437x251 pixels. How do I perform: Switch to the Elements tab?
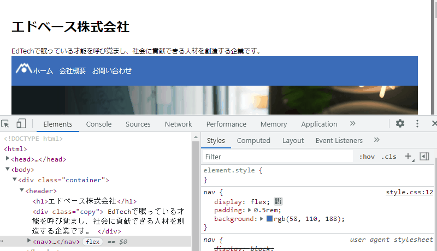coord(58,124)
